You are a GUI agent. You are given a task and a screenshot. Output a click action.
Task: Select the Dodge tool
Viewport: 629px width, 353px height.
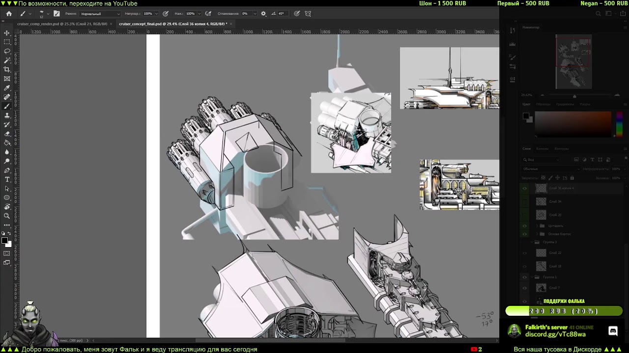(x=7, y=161)
